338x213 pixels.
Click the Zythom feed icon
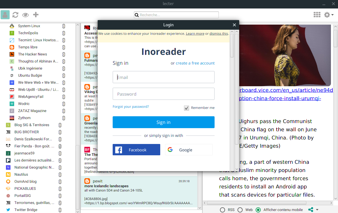click(x=12, y=118)
